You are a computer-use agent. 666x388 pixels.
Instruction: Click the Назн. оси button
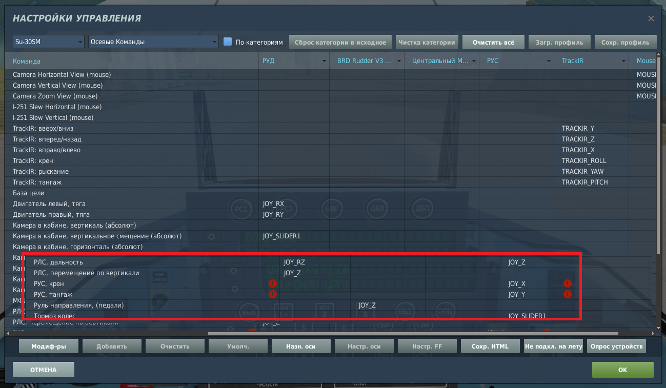pos(301,346)
